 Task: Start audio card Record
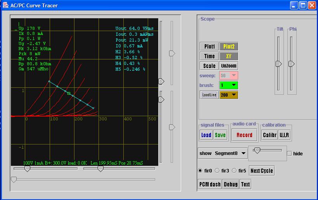[244, 135]
